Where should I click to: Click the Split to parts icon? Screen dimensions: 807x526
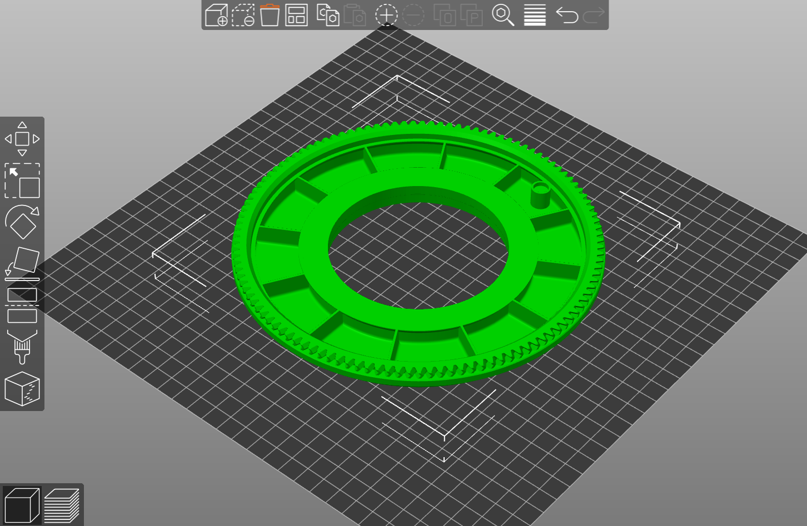point(471,15)
